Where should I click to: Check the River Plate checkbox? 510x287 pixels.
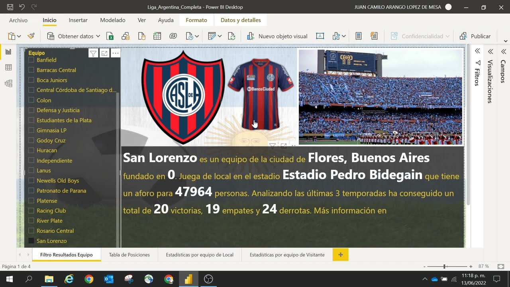coord(31,220)
